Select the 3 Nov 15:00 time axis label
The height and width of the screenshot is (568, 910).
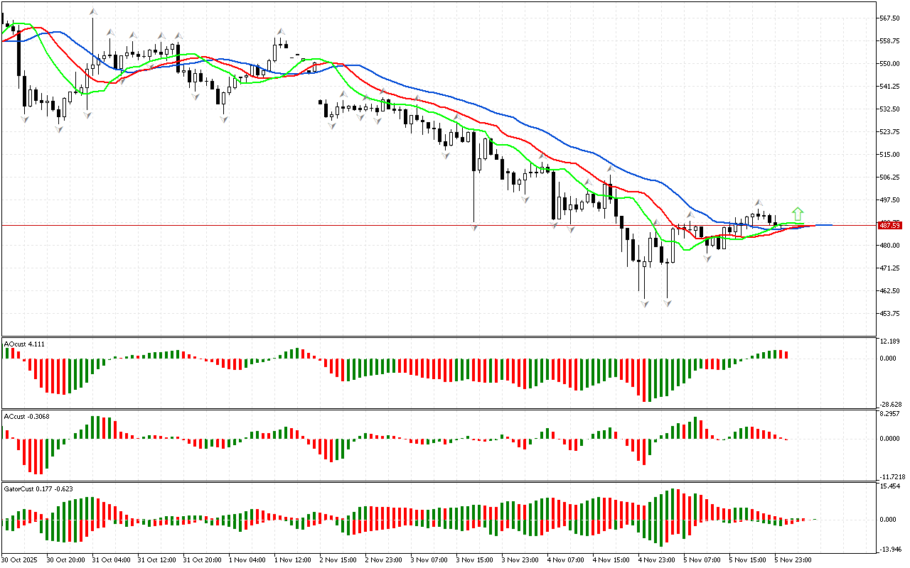[475, 559]
